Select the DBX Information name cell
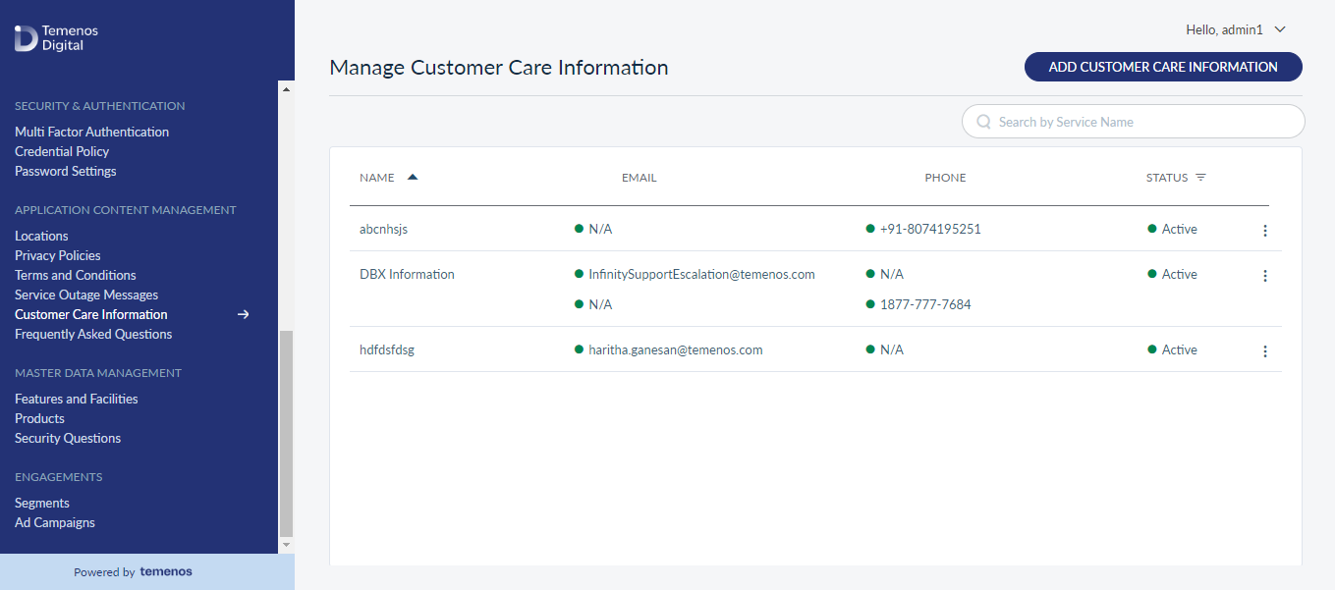This screenshot has width=1335, height=590. (407, 274)
